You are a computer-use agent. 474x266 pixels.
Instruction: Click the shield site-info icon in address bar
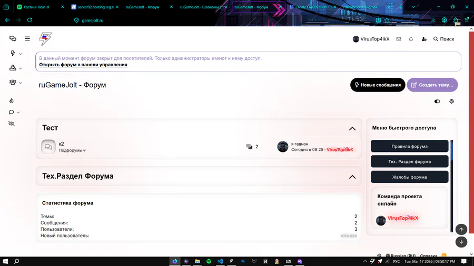pos(76,20)
